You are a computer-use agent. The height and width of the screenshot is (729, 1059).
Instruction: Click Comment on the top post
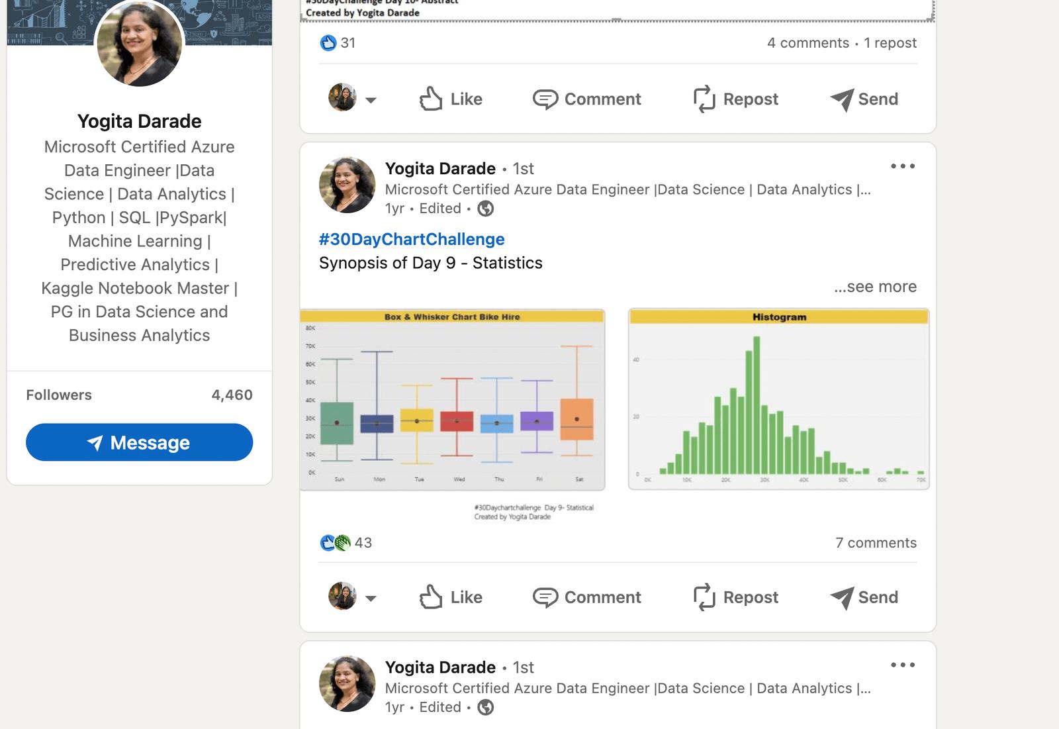pos(586,99)
